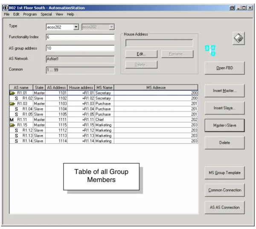Click the Master->Slave button
The image size is (256, 229).
225,125
